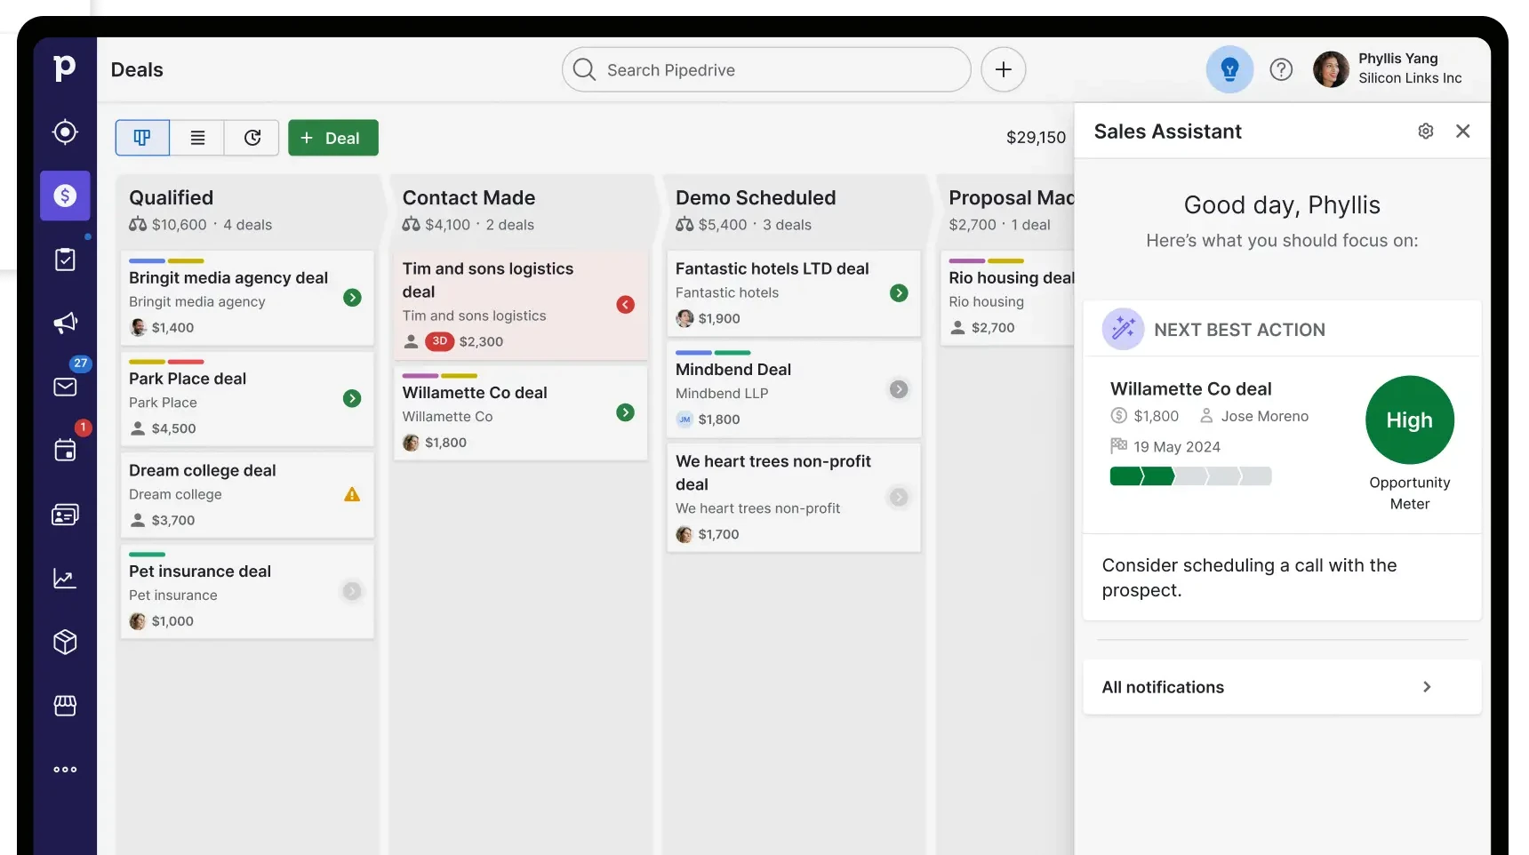Image resolution: width=1529 pixels, height=855 pixels.
Task: Switch to list view of deals
Action: click(197, 138)
